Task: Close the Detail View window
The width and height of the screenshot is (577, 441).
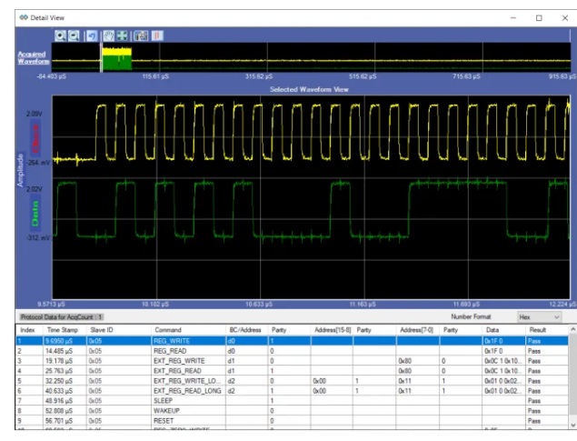Action: click(565, 17)
